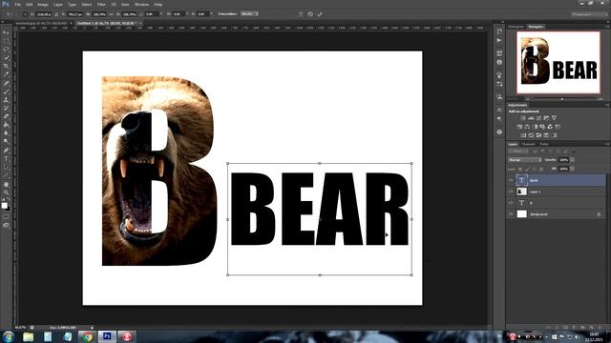
Task: Click the foreground color swatch
Action: (x=4, y=206)
